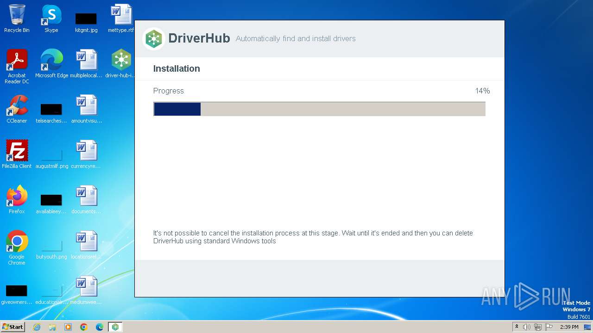Click 'Automatically find and install drivers' tagline
Screen dimensions: 593x333
[x=296, y=39]
